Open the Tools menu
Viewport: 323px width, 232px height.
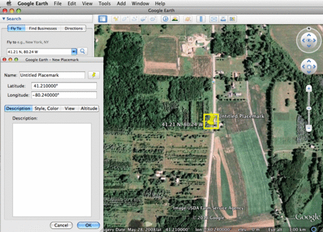tap(105, 4)
